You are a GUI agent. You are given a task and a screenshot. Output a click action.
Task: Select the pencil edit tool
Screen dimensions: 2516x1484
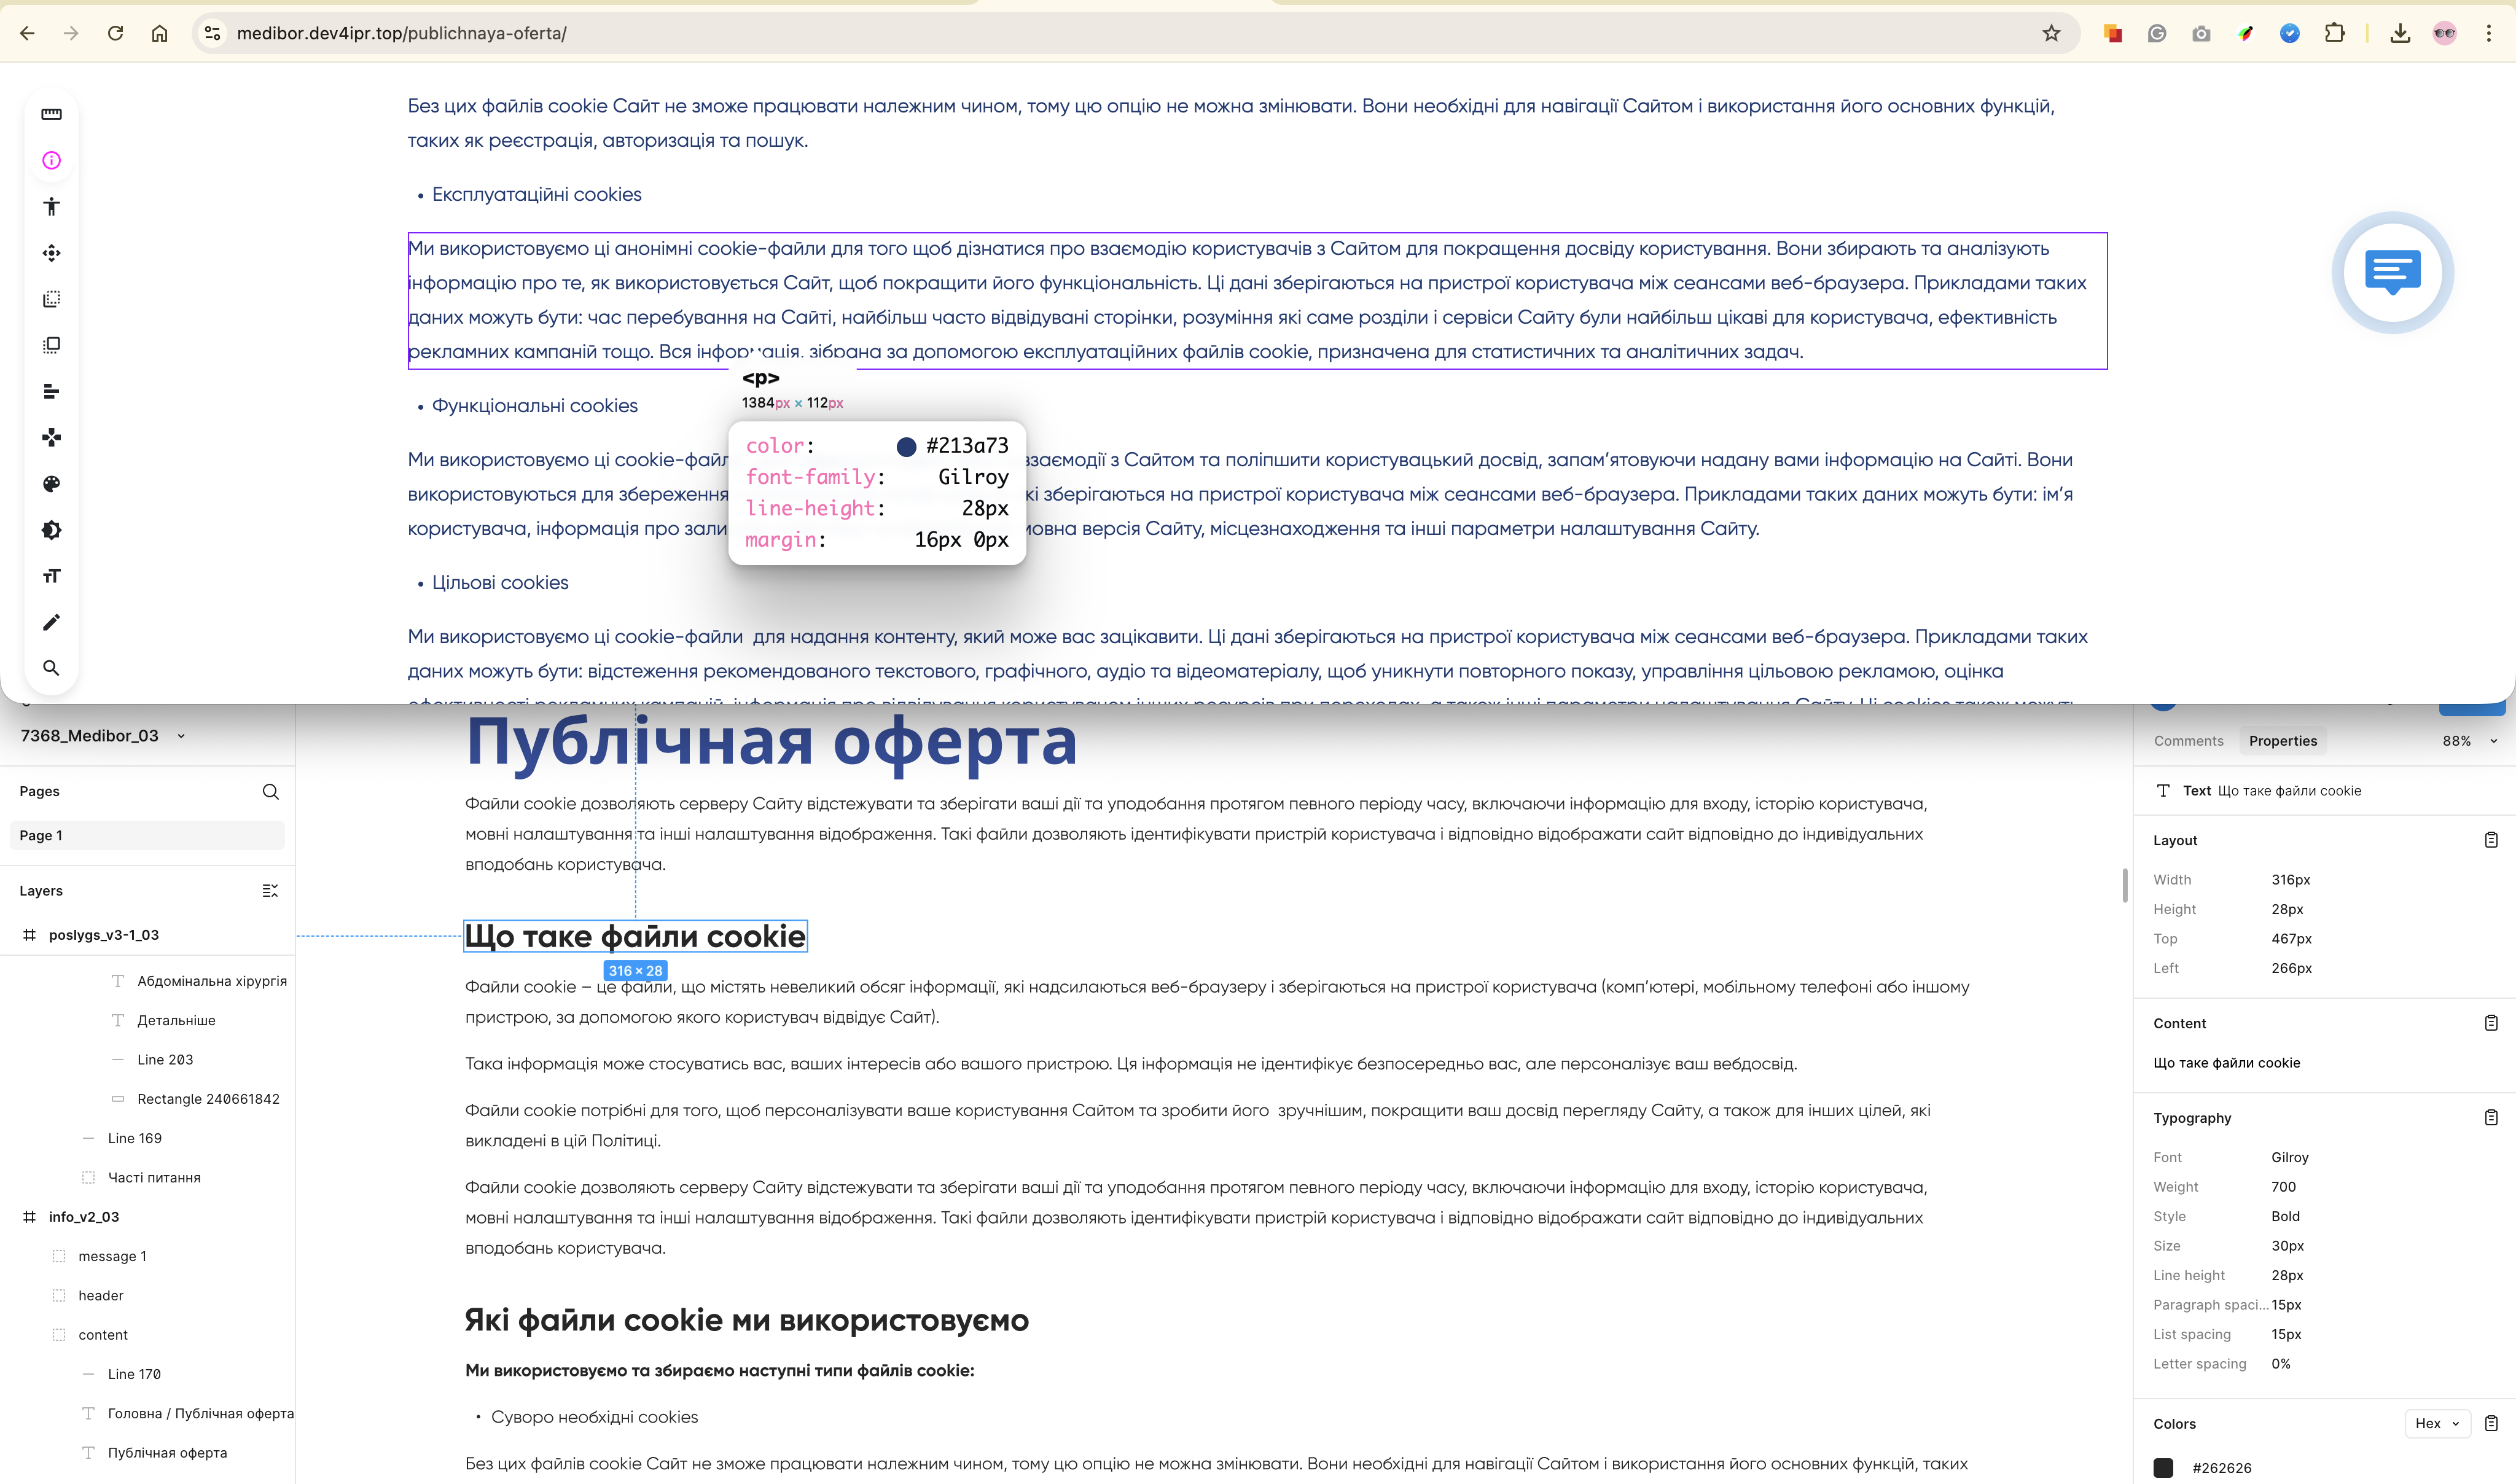click(x=51, y=622)
